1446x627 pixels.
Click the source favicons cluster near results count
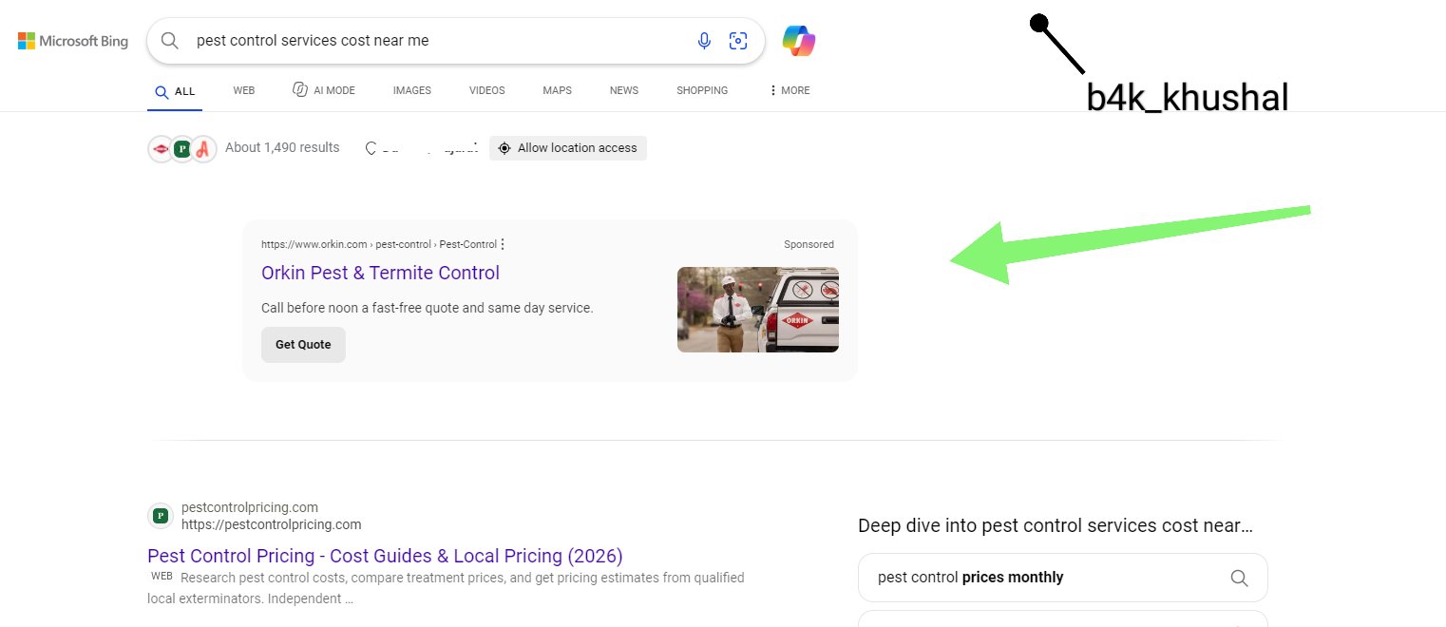pyautogui.click(x=182, y=149)
